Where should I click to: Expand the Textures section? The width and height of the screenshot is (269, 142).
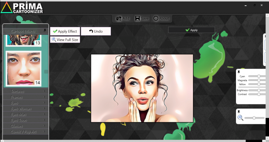[x=25, y=91]
